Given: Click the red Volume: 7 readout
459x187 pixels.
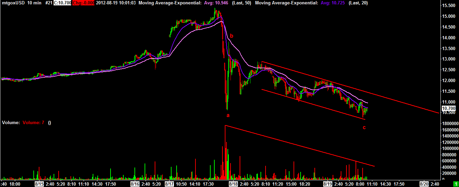Looking at the screenshot, I should [34, 123].
